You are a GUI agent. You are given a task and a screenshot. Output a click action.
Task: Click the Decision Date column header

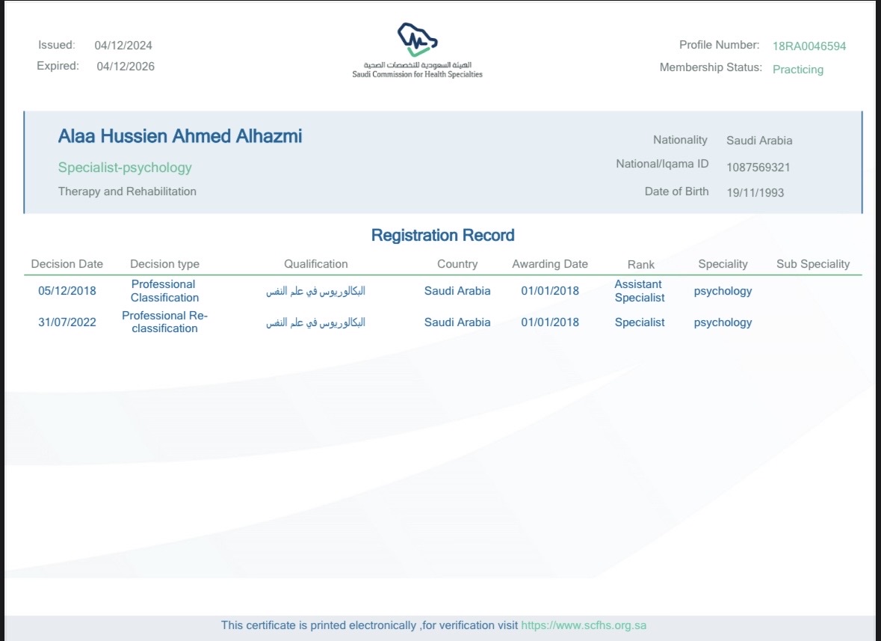[x=67, y=264]
